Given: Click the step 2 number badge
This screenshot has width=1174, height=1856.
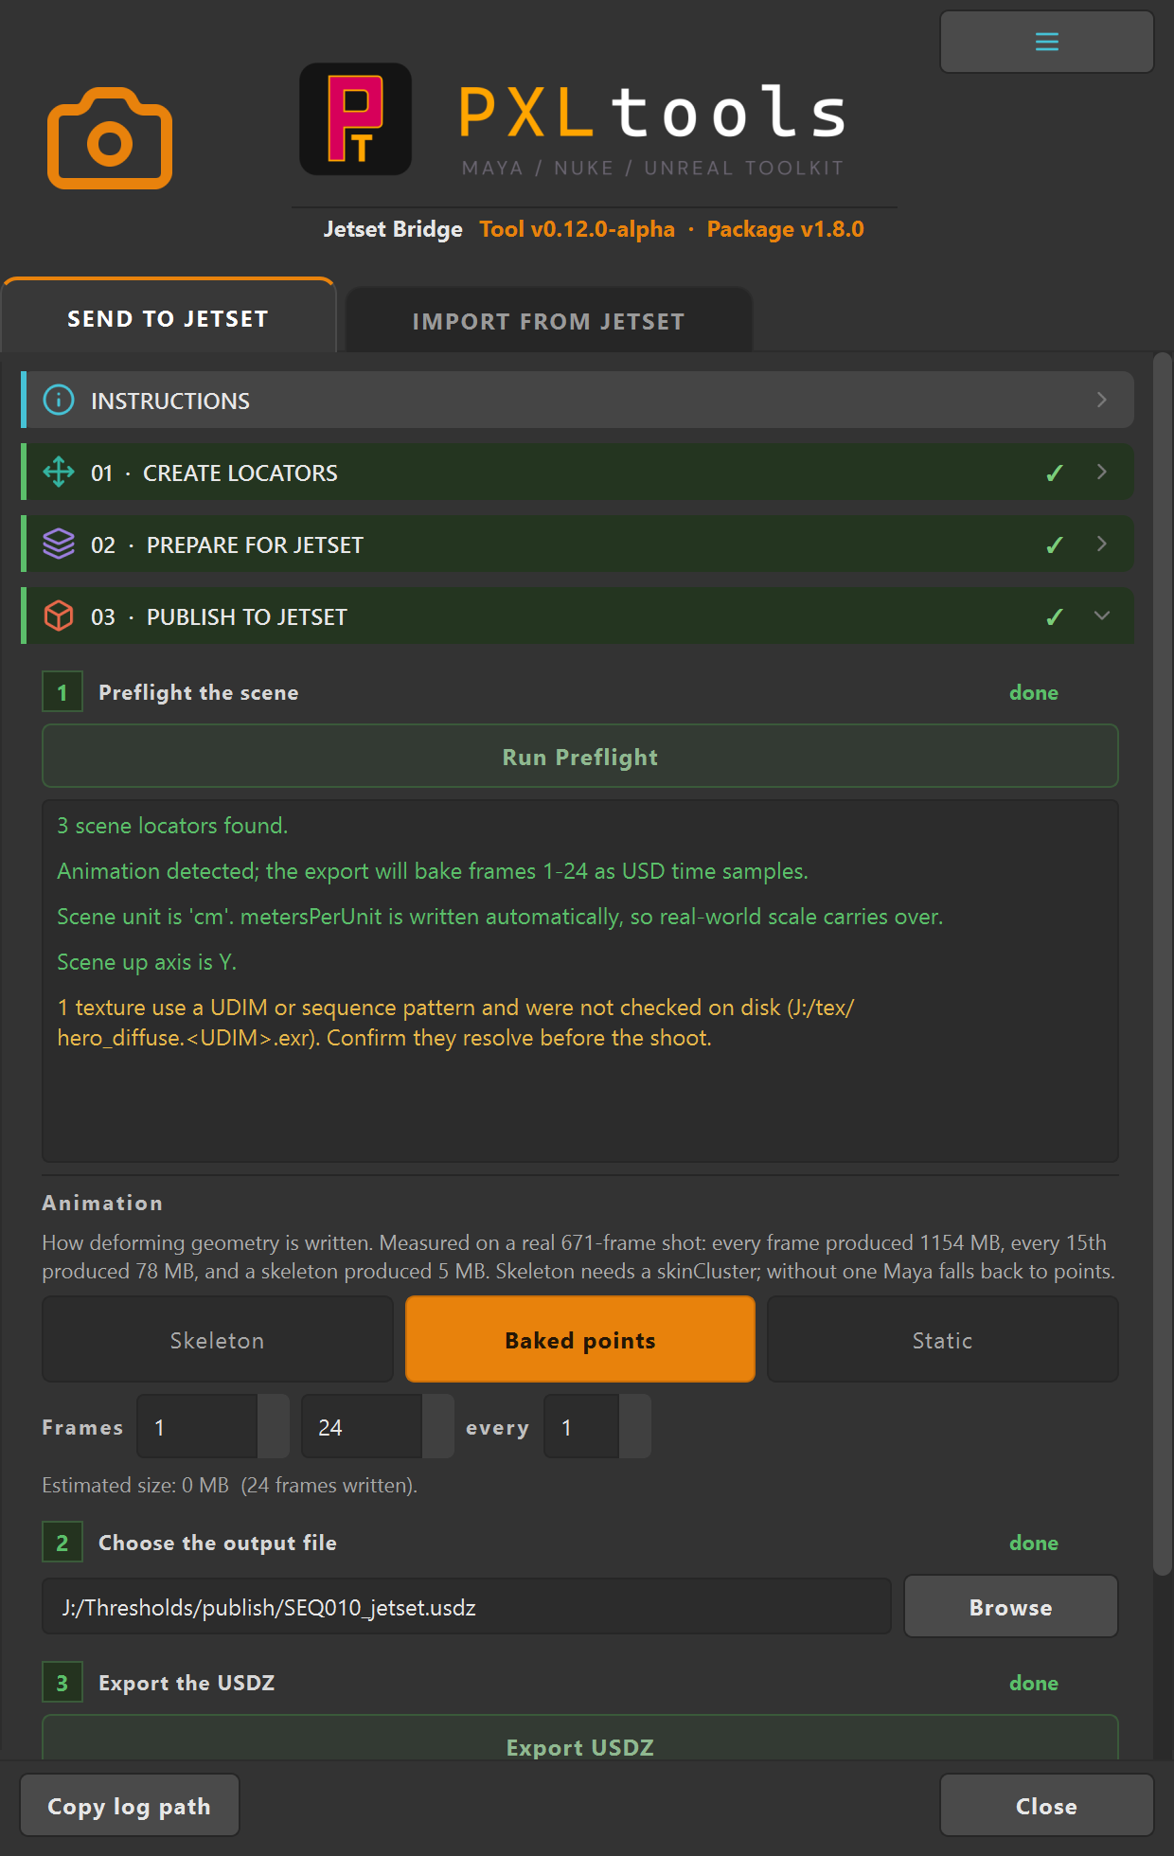Looking at the screenshot, I should (x=62, y=1542).
